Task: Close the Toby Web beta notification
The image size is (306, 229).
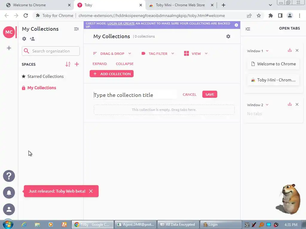Action: coord(91,191)
